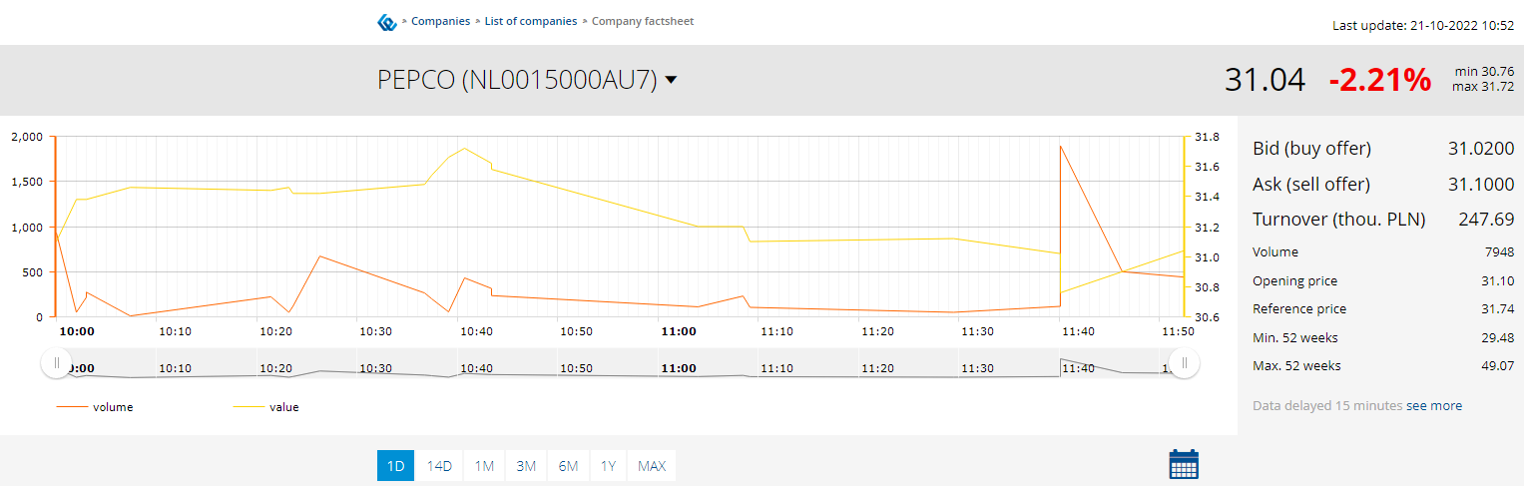1524x486 pixels.
Task: Toggle the value series legend
Action: pos(265,407)
